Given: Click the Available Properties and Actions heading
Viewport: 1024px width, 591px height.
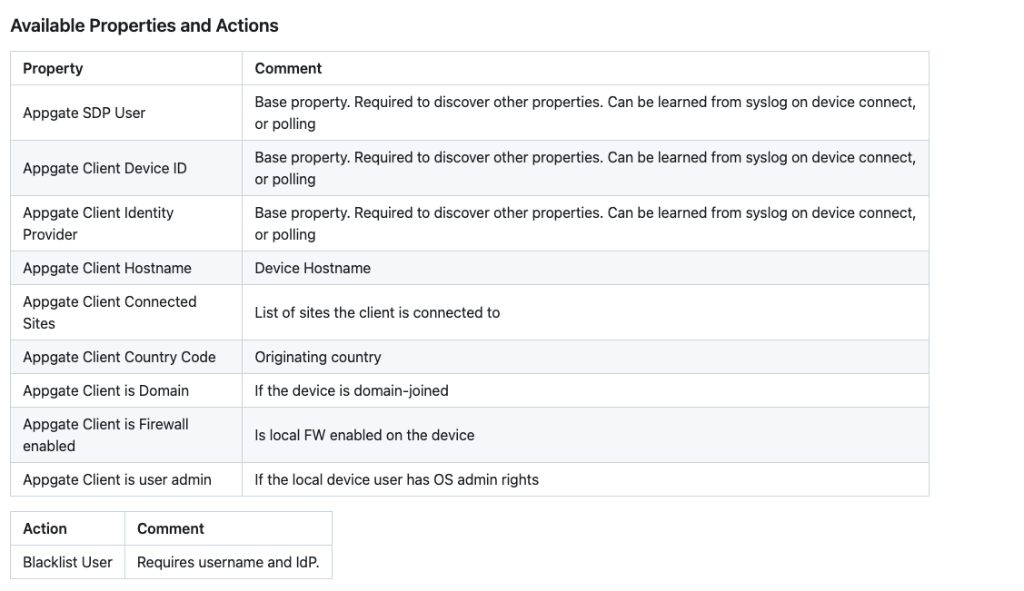Looking at the screenshot, I should (x=144, y=25).
